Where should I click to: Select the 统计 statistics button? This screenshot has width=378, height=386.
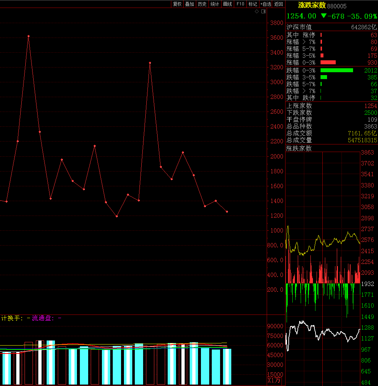point(215,4)
